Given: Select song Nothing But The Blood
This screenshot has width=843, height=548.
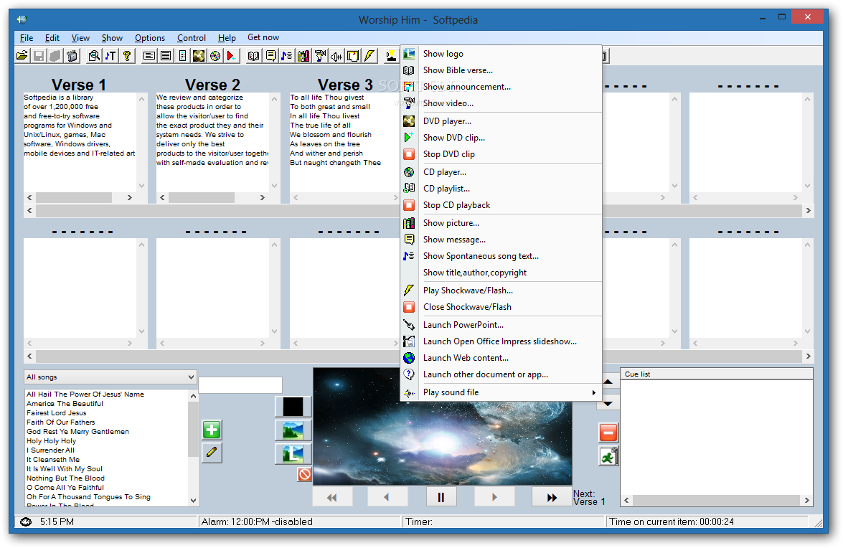Looking at the screenshot, I should (65, 478).
